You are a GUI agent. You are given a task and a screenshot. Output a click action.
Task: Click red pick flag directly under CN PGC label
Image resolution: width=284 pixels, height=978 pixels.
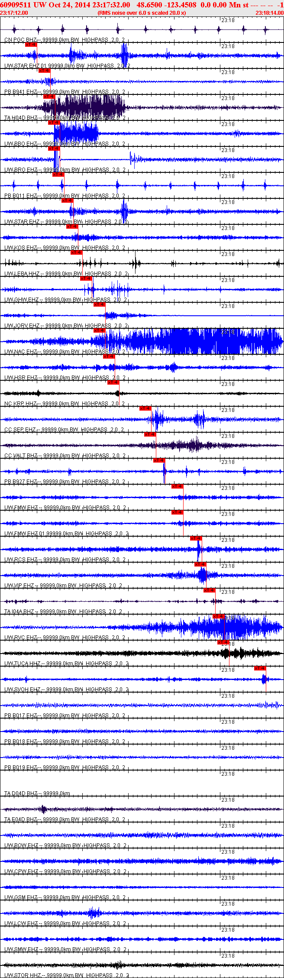click(x=31, y=45)
